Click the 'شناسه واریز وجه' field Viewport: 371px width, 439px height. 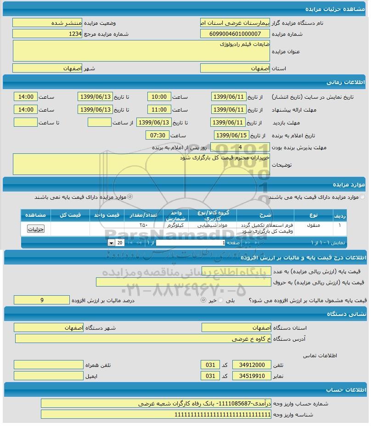pos(156,414)
